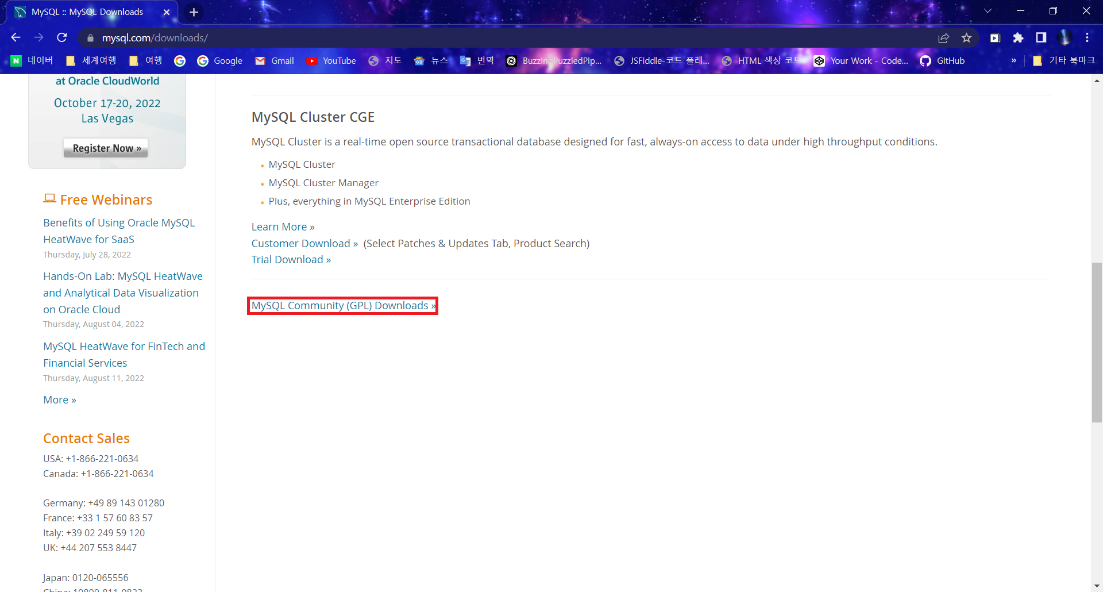Open the 지도 bookmark
Screen dimensions: 1103x592
click(385, 60)
